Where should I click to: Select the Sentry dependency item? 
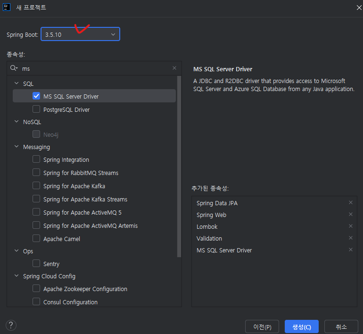[x=51, y=264]
